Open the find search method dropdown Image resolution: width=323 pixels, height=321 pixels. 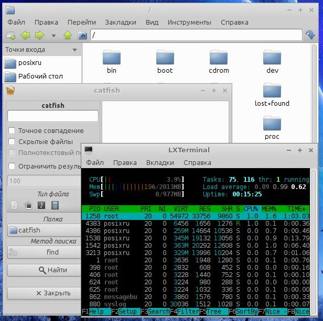pyautogui.click(x=45, y=252)
